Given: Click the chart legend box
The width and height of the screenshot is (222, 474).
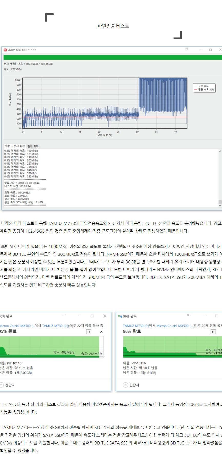Looking at the screenshot, I should [x=204, y=88].
